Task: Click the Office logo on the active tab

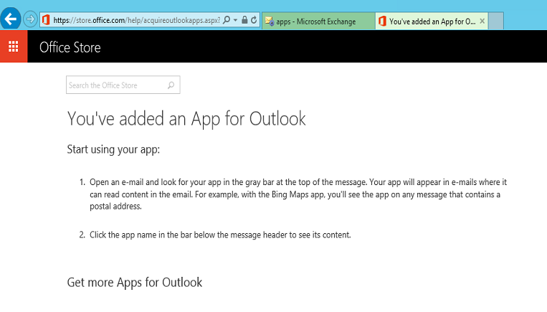Action: click(x=382, y=22)
